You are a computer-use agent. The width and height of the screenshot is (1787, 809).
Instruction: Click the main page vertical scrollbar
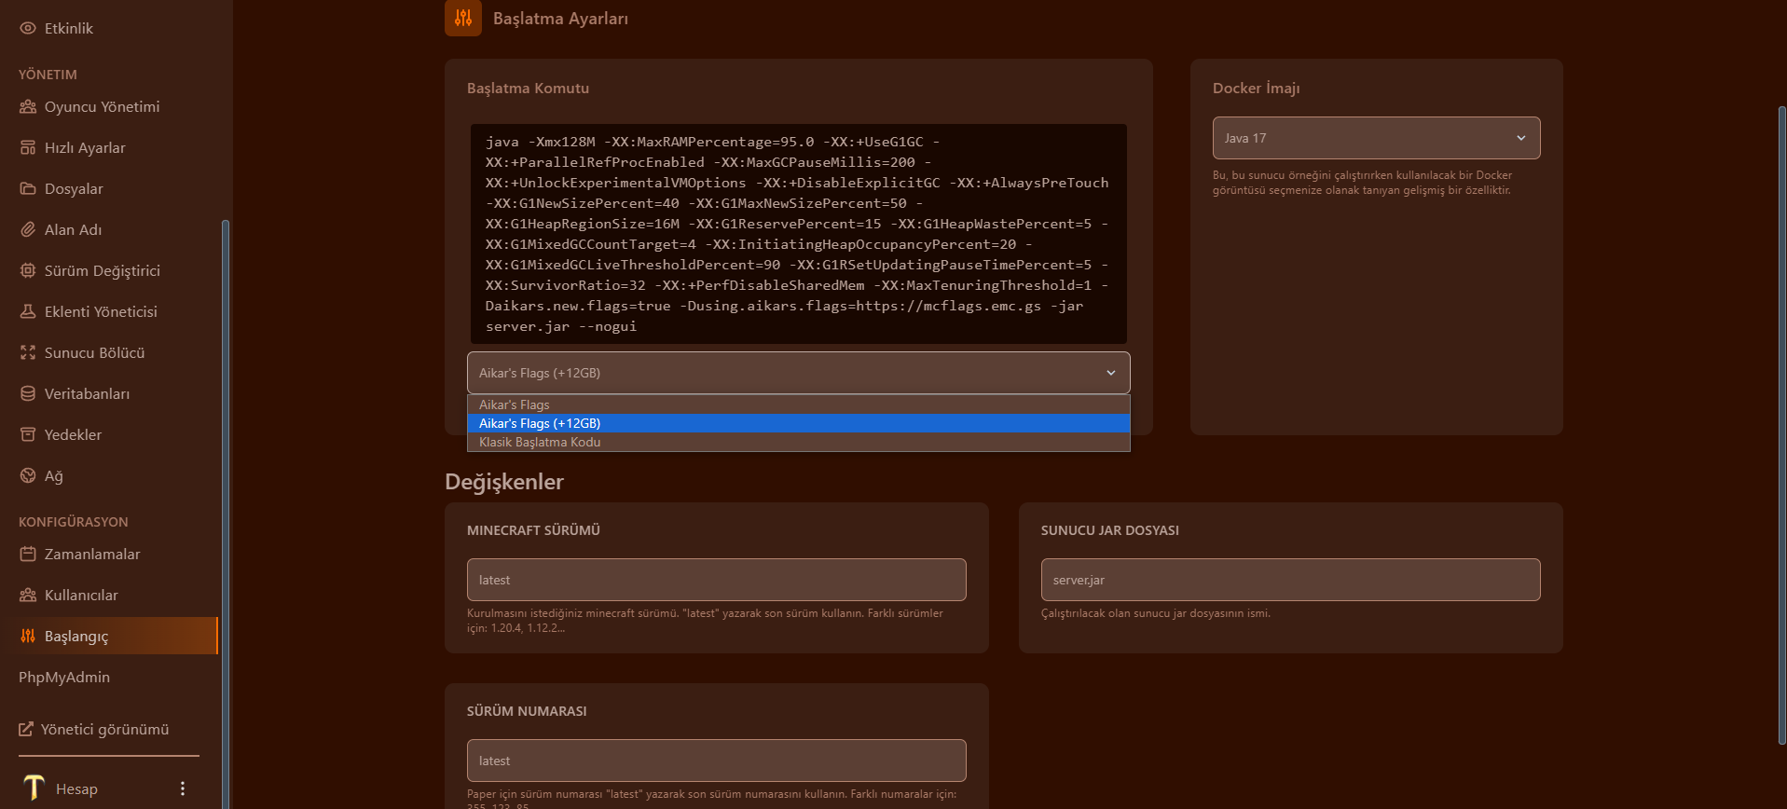click(x=1781, y=426)
